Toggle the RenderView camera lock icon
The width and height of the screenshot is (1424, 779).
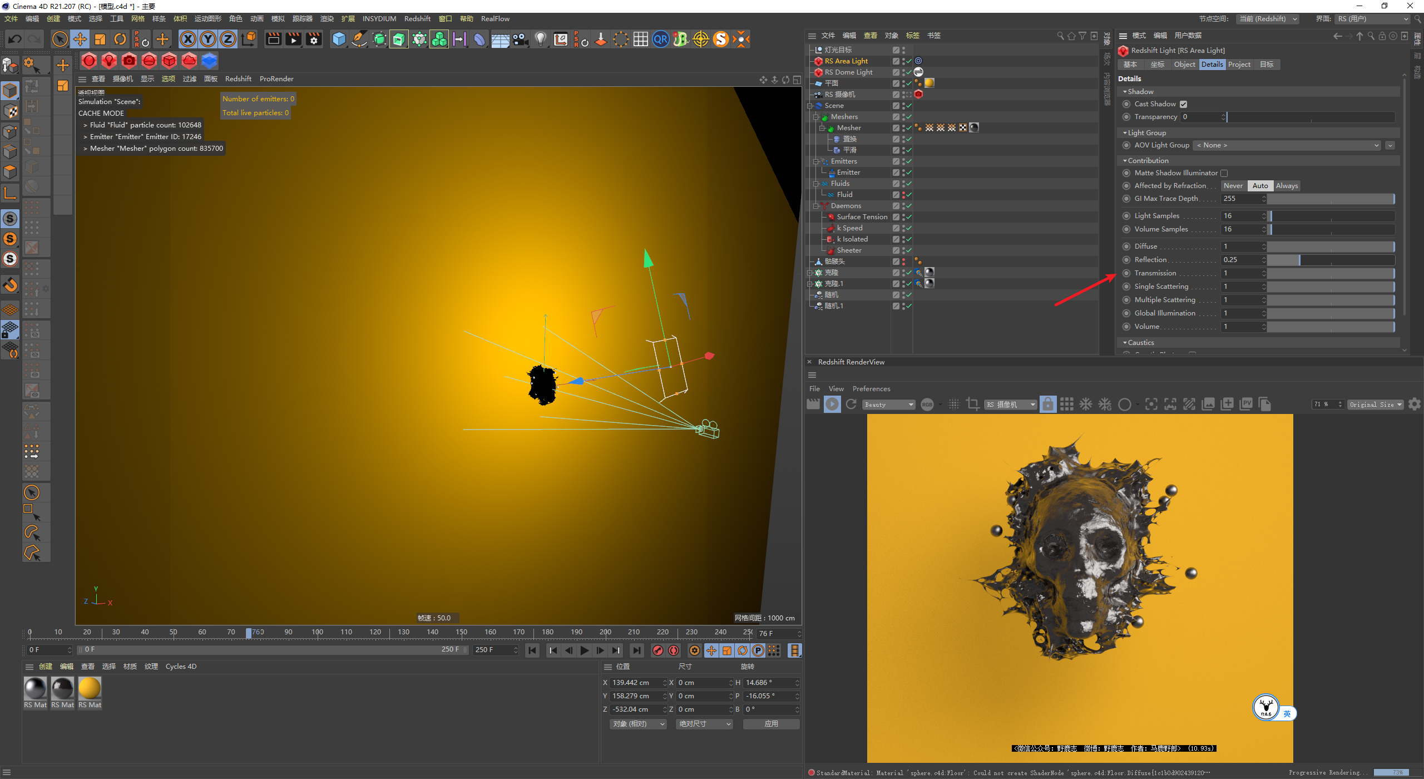[x=1048, y=404]
